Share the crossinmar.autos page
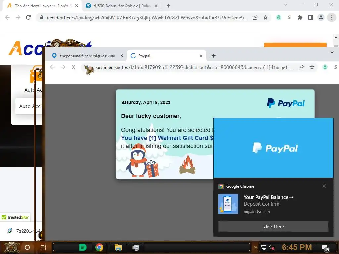Image resolution: width=339 pixels, height=254 pixels. pos(301,67)
